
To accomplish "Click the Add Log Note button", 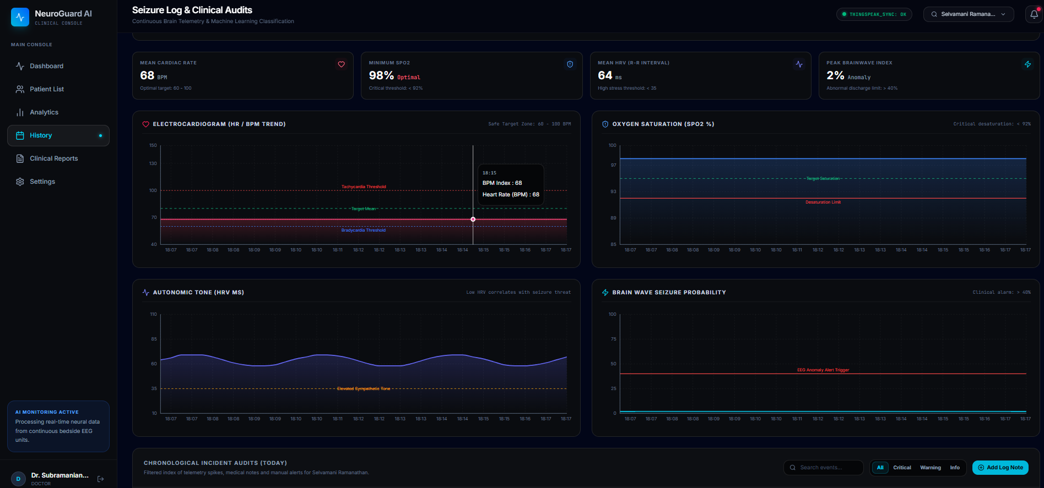I will (1000, 468).
